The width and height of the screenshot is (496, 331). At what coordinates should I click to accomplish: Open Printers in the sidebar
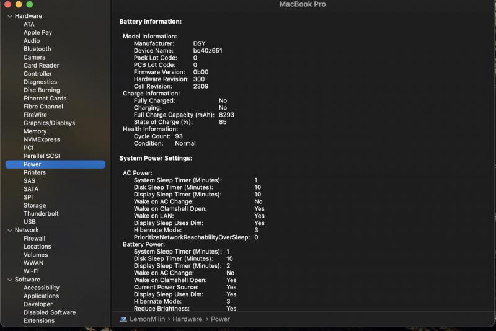point(35,172)
